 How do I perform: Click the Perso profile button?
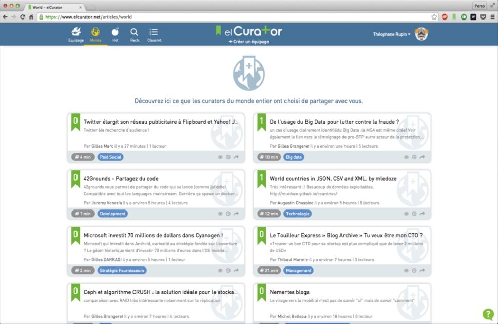(x=480, y=6)
